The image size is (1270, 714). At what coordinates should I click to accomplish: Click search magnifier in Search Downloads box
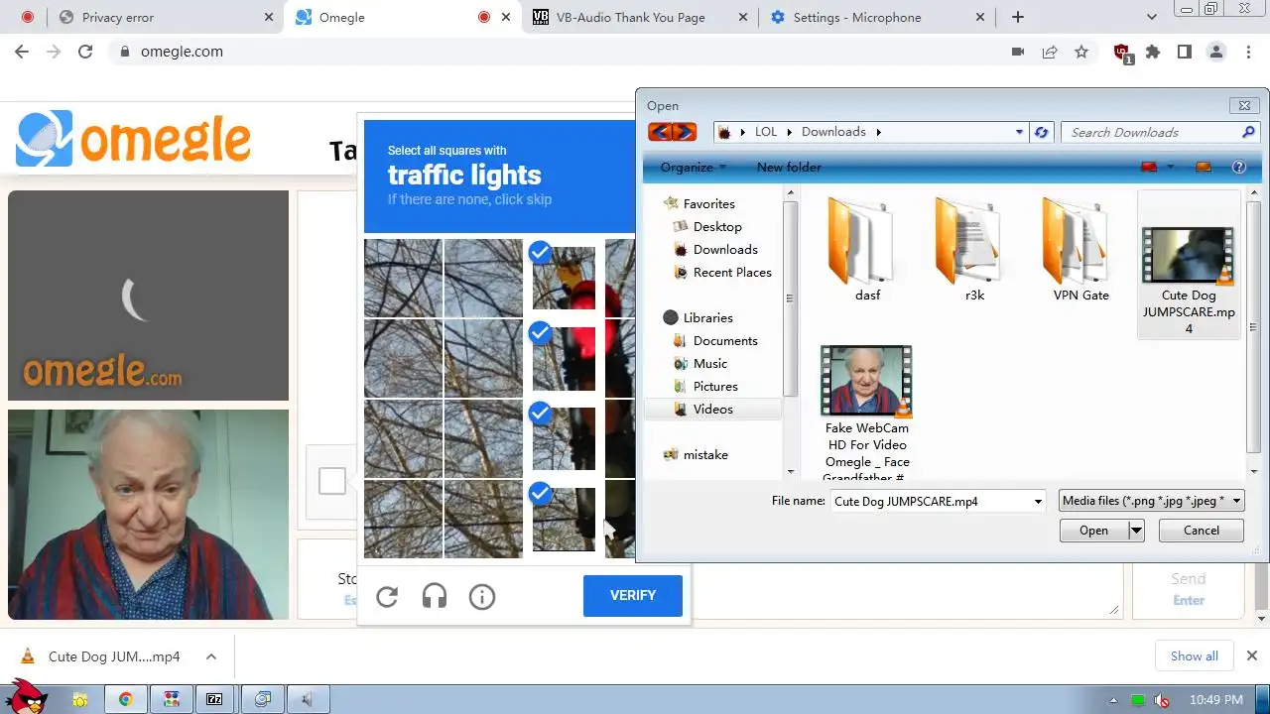[x=1249, y=132]
